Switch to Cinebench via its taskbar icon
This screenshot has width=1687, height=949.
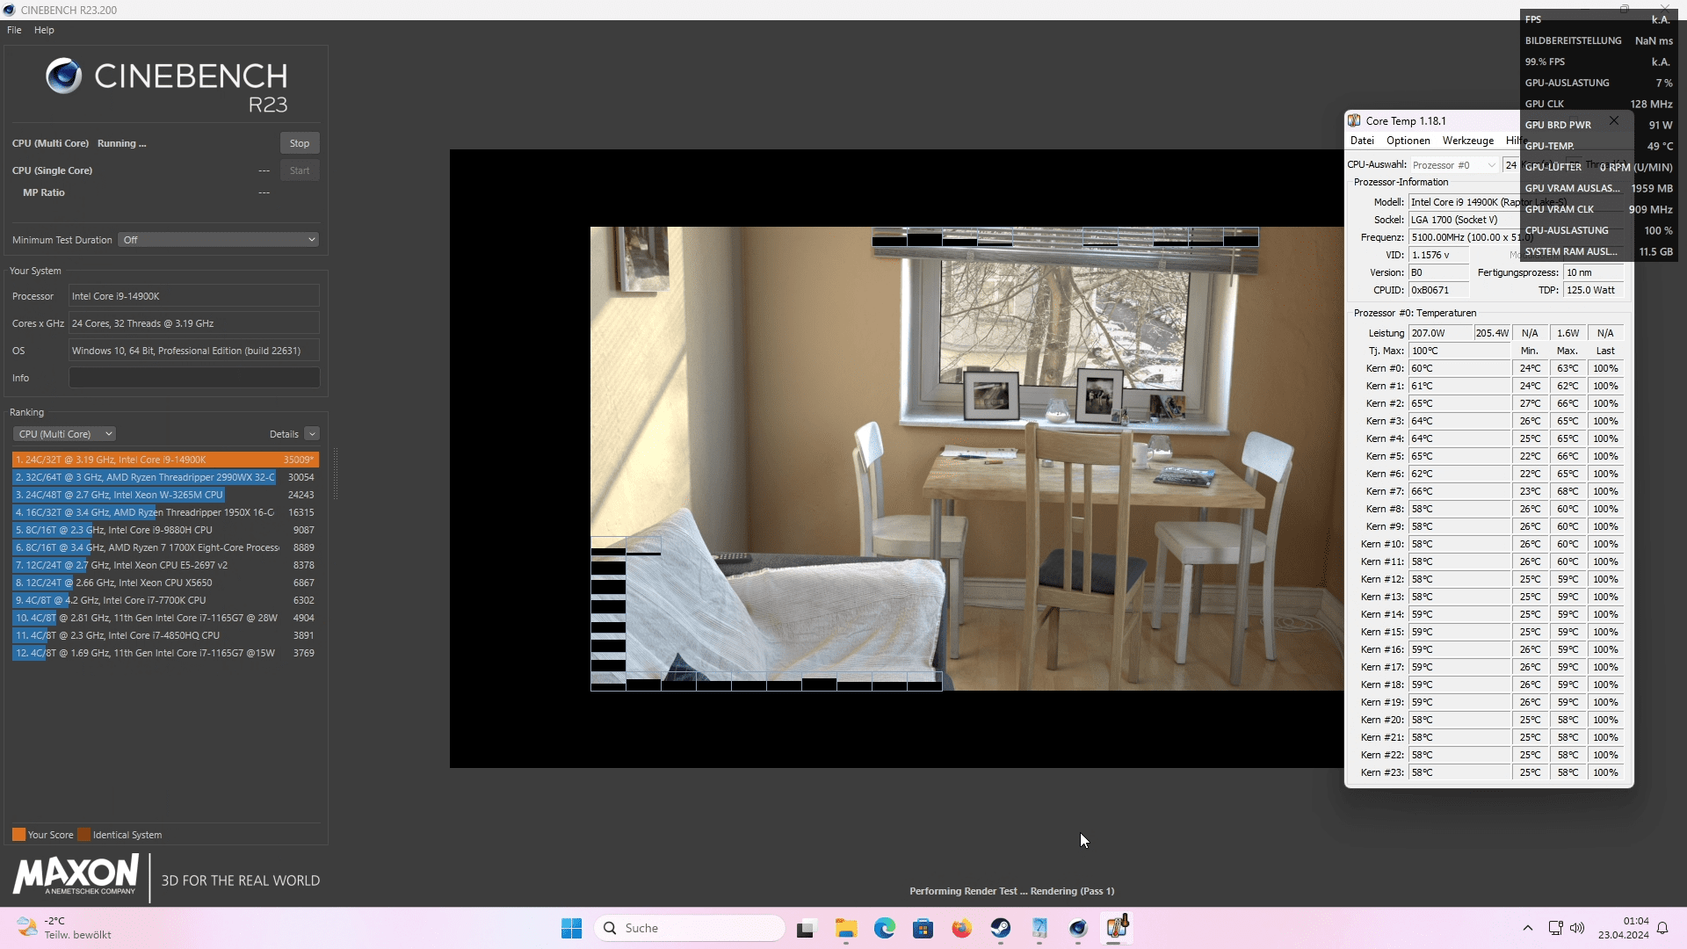[1078, 928]
